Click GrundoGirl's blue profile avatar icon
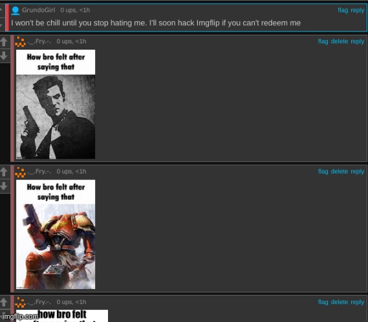 click(16, 10)
